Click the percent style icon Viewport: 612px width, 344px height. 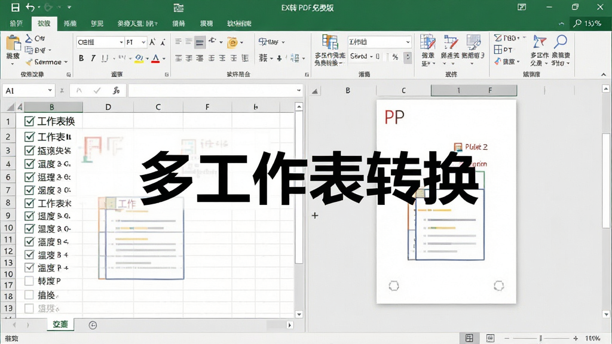tap(396, 57)
